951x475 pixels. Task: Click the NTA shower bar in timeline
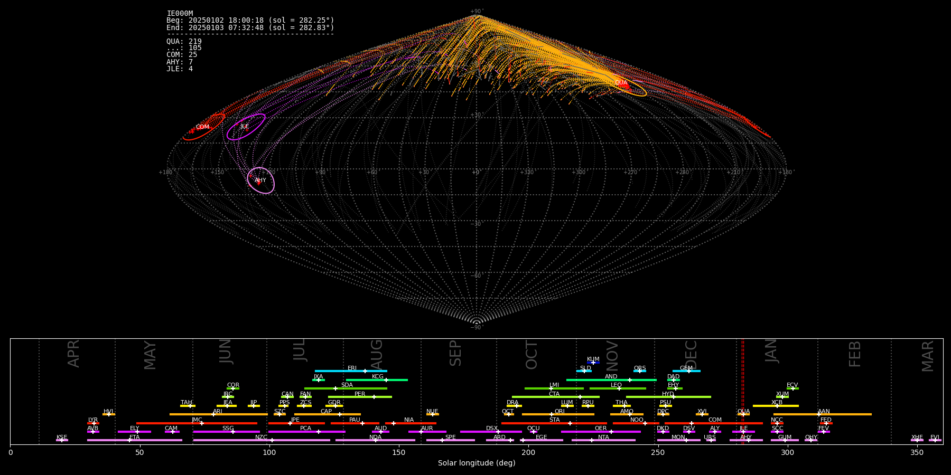pos(603,440)
